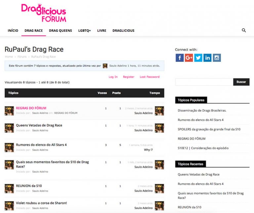The height and width of the screenshot is (213, 254).
Task: Open category link REGRAS DO FÓRUM after 'em:'
Action: coord(66,113)
